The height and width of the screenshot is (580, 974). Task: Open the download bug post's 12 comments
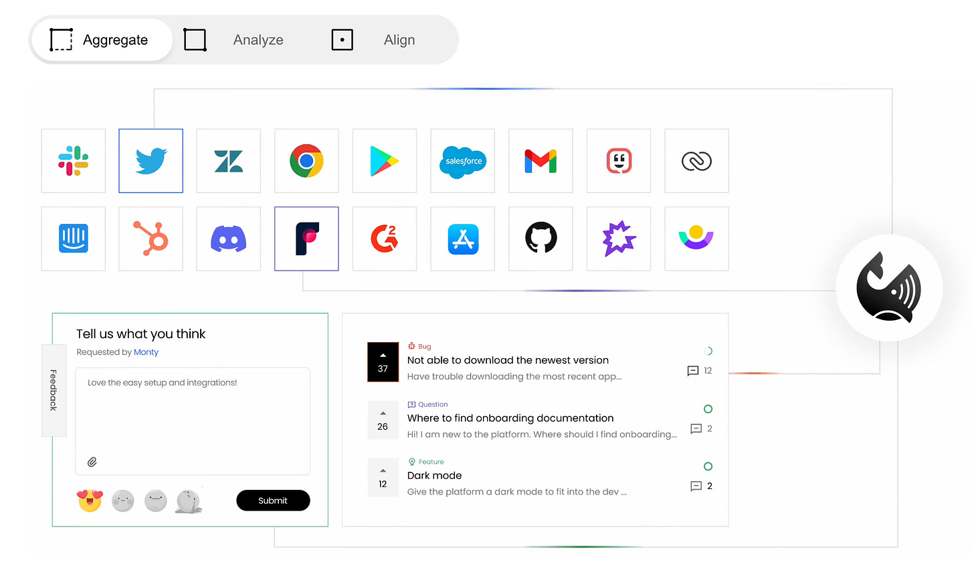coord(700,370)
